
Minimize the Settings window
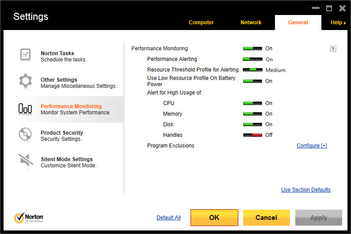point(316,8)
